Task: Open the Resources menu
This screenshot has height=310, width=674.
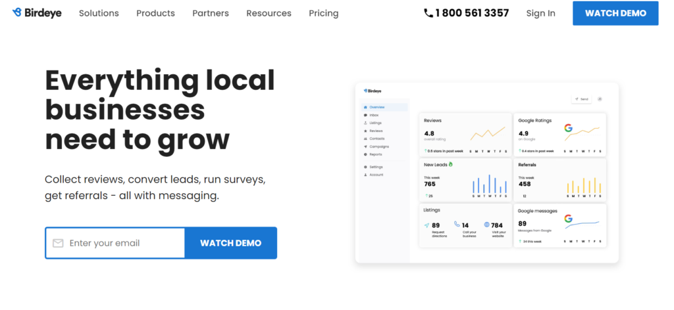Action: click(269, 13)
